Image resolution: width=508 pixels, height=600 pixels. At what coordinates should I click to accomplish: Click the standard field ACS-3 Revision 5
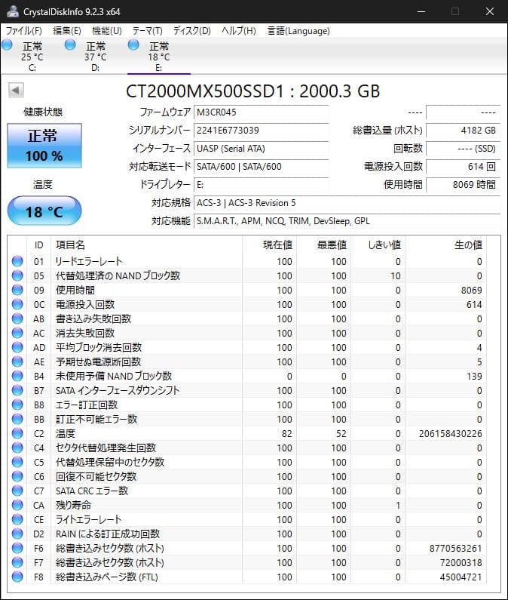tap(347, 203)
